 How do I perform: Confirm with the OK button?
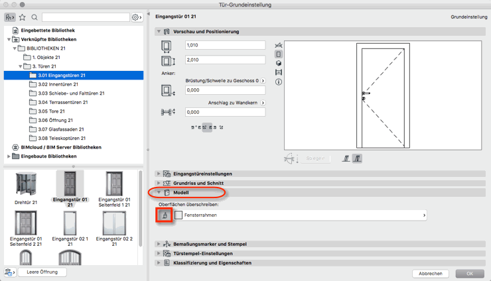(x=470, y=274)
